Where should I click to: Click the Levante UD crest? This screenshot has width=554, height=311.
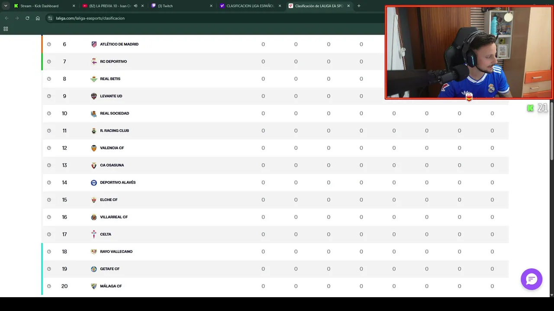pyautogui.click(x=94, y=96)
